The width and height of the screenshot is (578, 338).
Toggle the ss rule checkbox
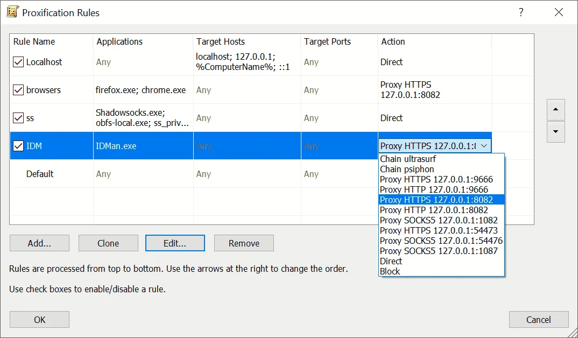click(18, 118)
